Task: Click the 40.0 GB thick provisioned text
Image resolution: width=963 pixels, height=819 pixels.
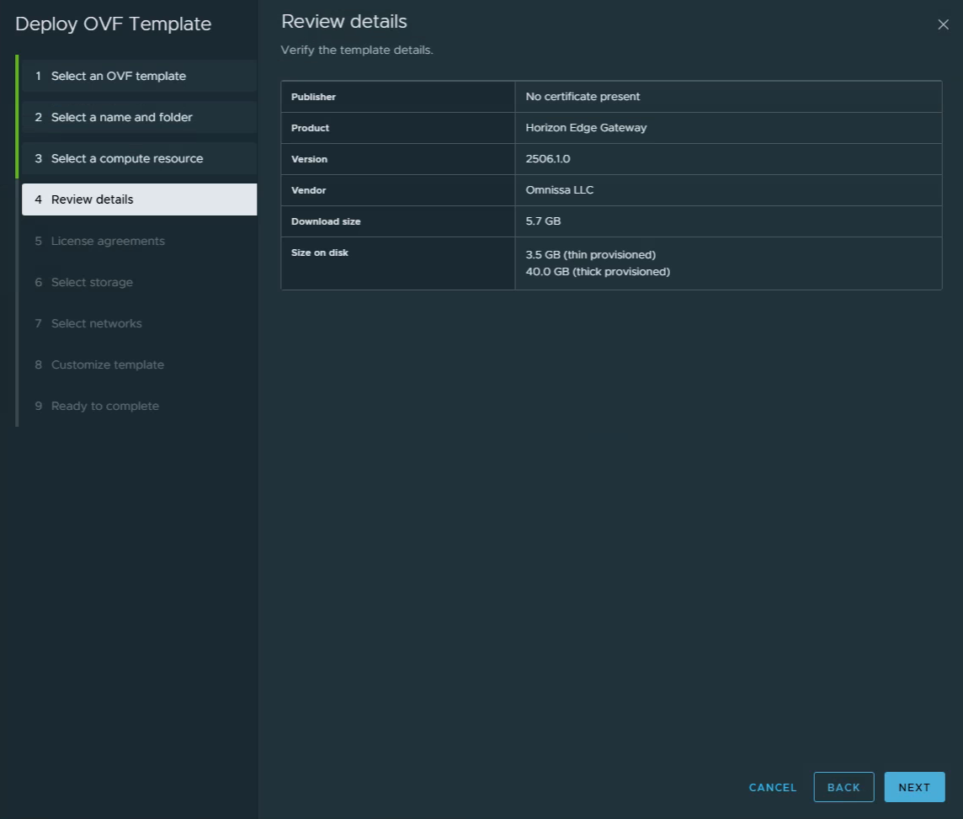Action: pos(598,272)
